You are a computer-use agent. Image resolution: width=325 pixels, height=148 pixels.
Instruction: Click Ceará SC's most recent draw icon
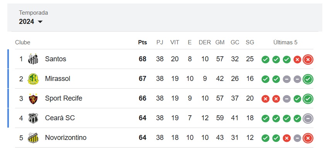pos(308,118)
